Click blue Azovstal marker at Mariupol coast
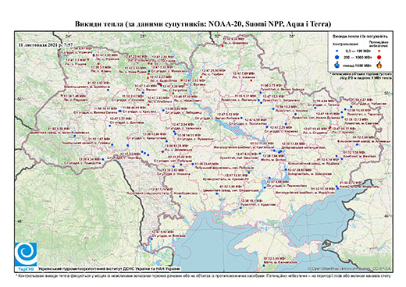Image resolution: width=406 pixels, height=287 pixels. coord(337,186)
